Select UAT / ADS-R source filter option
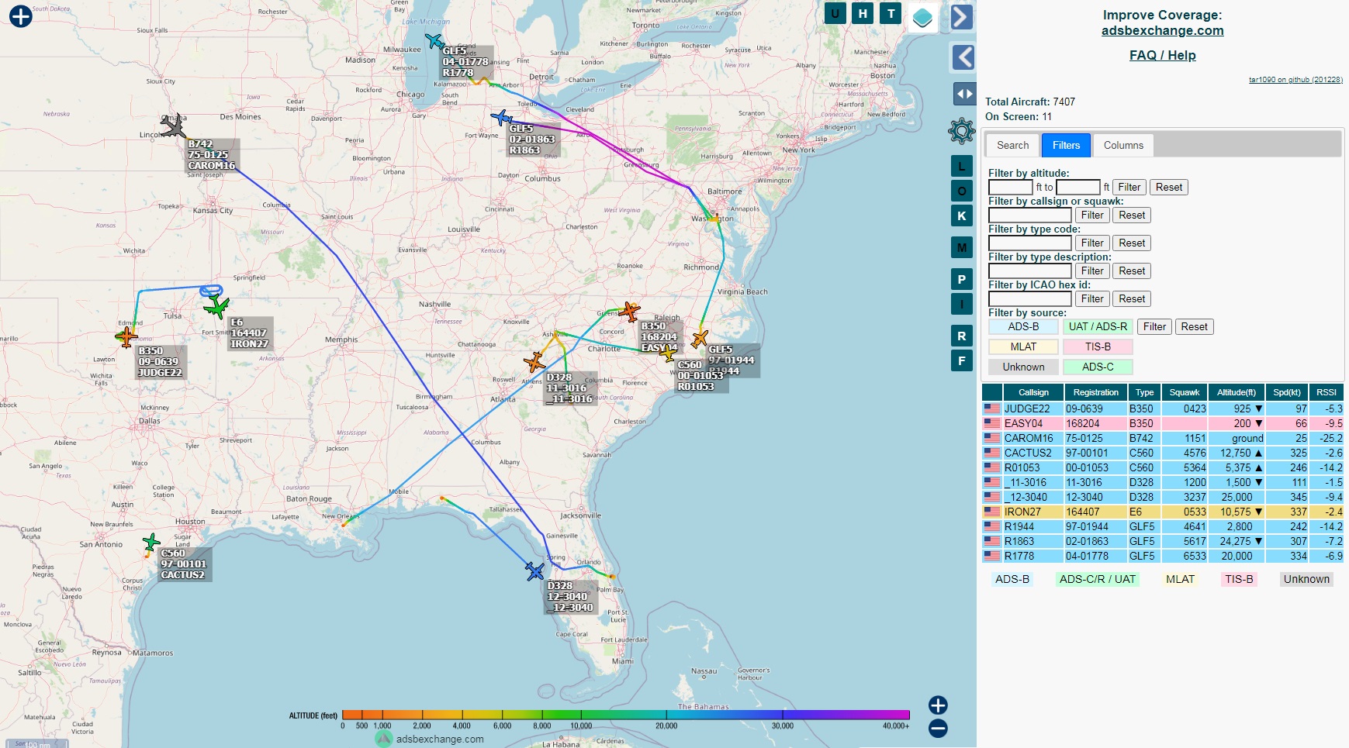Image resolution: width=1349 pixels, height=748 pixels. [1098, 327]
